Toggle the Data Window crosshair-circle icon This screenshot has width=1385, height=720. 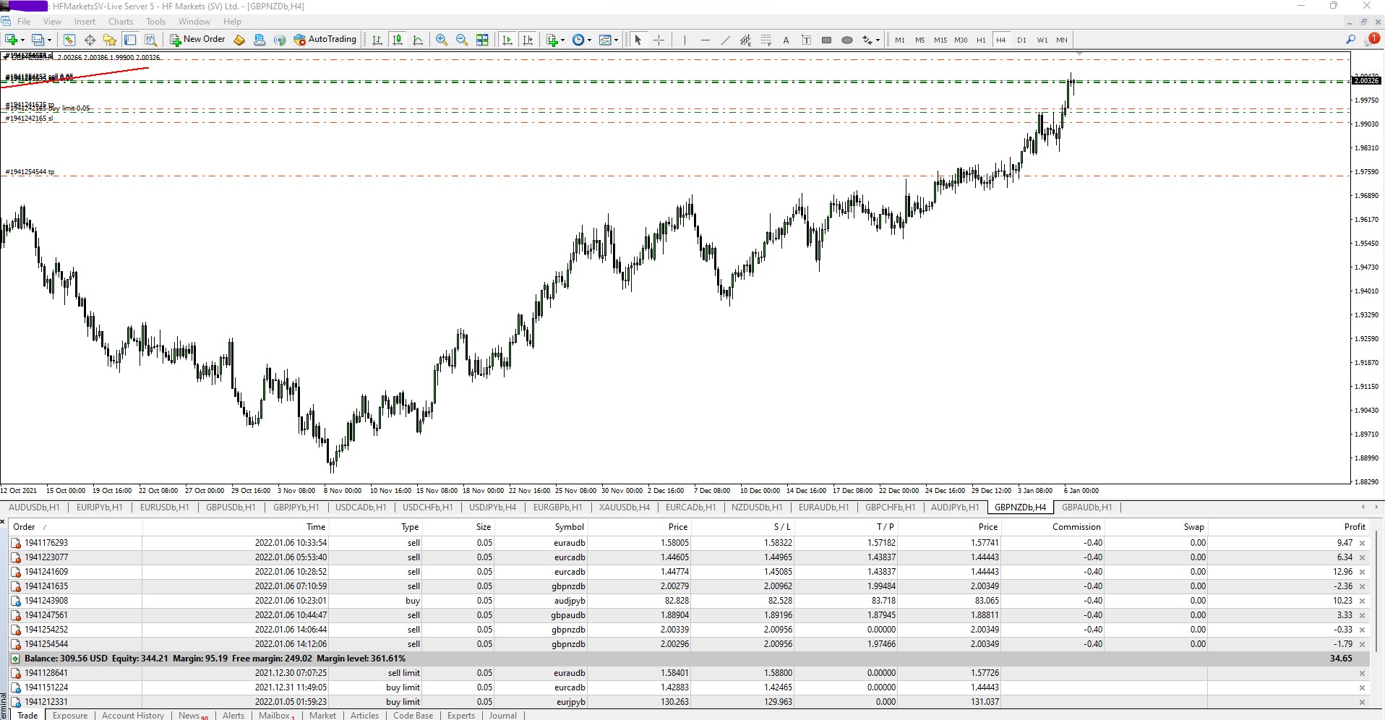click(x=90, y=40)
